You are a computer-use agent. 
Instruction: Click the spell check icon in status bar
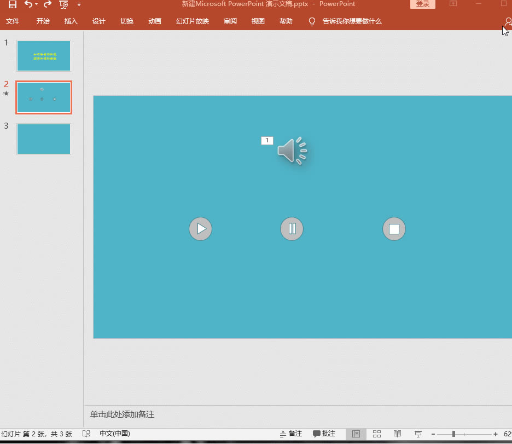[x=86, y=434]
